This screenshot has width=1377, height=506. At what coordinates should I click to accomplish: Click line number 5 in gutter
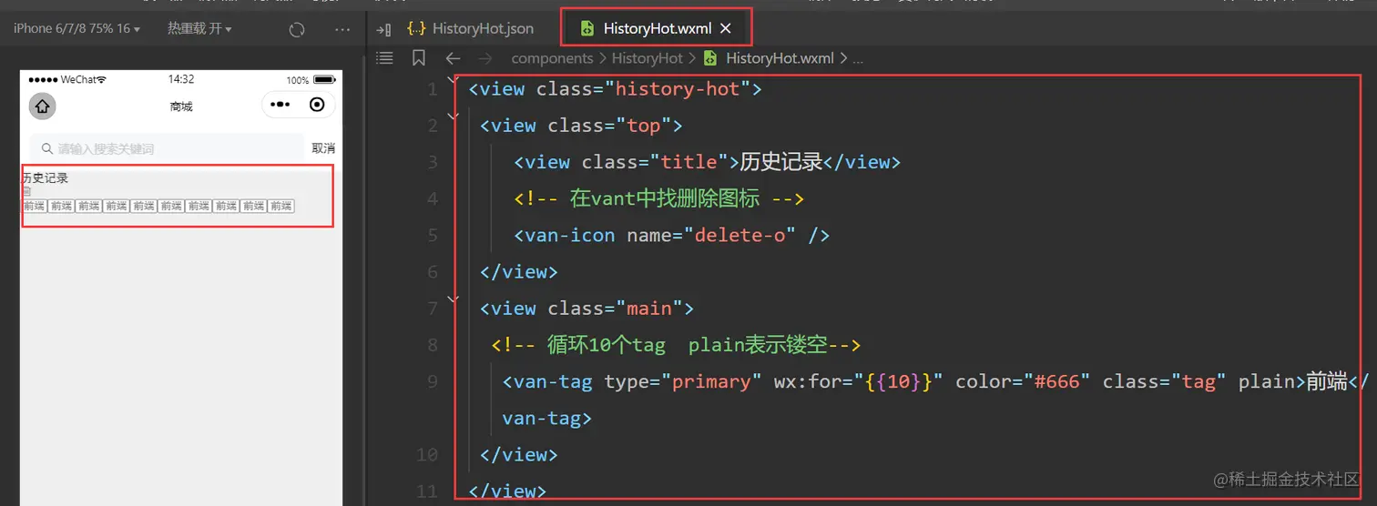point(433,235)
